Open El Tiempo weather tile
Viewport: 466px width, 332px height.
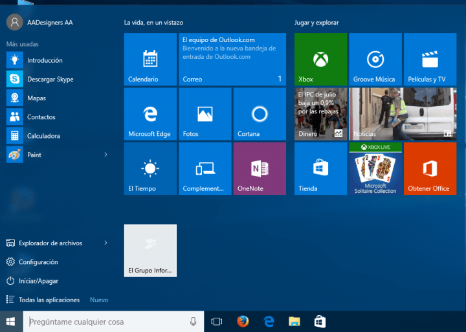(x=150, y=168)
